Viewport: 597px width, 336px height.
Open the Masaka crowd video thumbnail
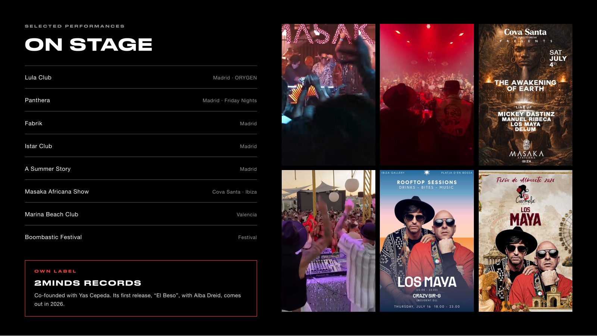coord(328,95)
